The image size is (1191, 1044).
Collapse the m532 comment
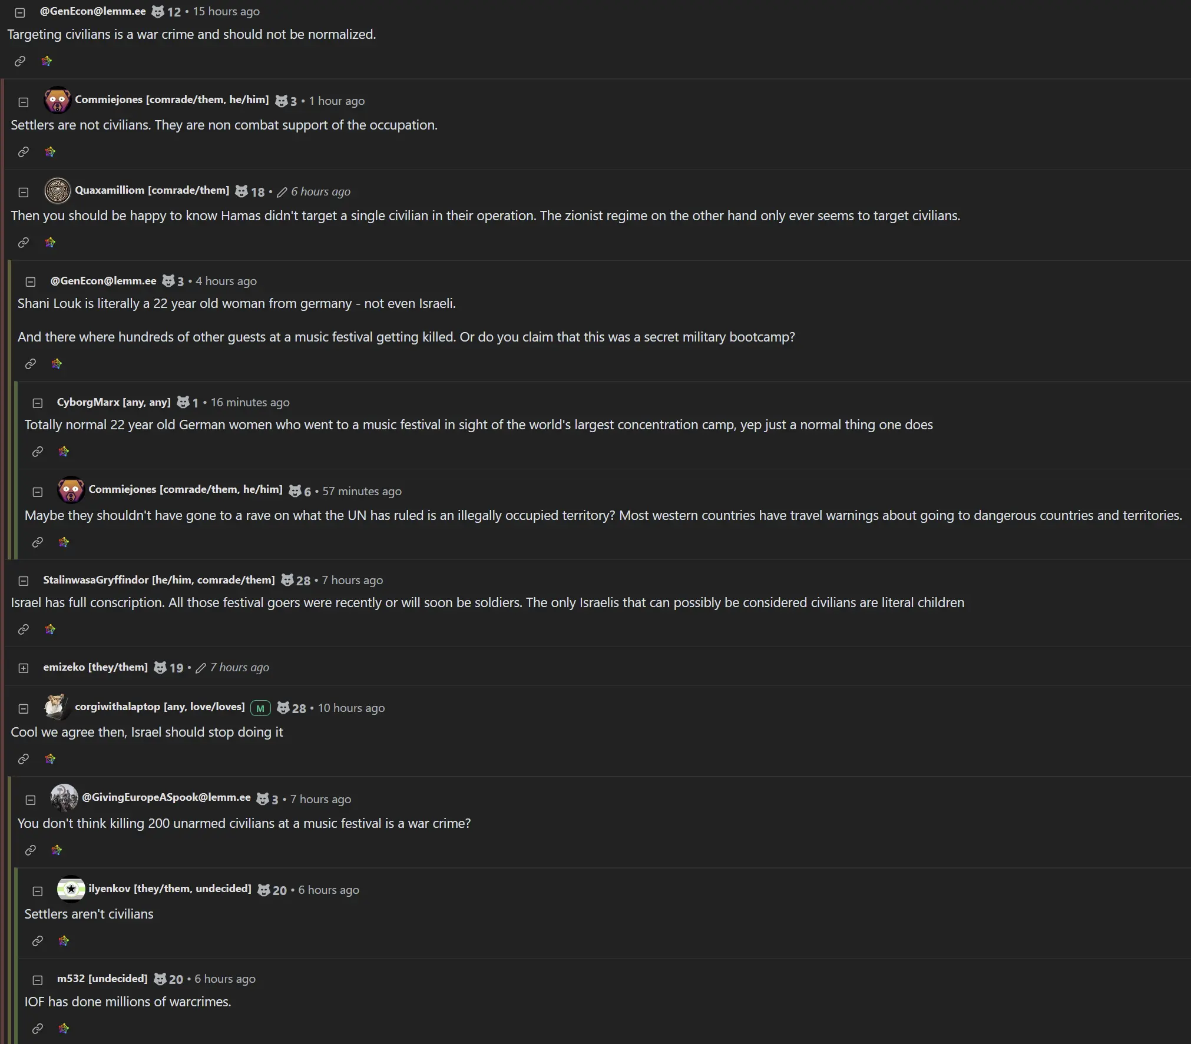pyautogui.click(x=38, y=980)
